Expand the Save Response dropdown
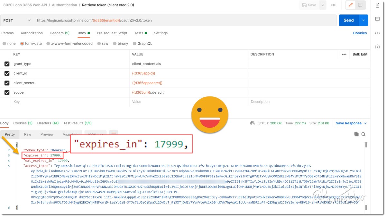 point(351,123)
